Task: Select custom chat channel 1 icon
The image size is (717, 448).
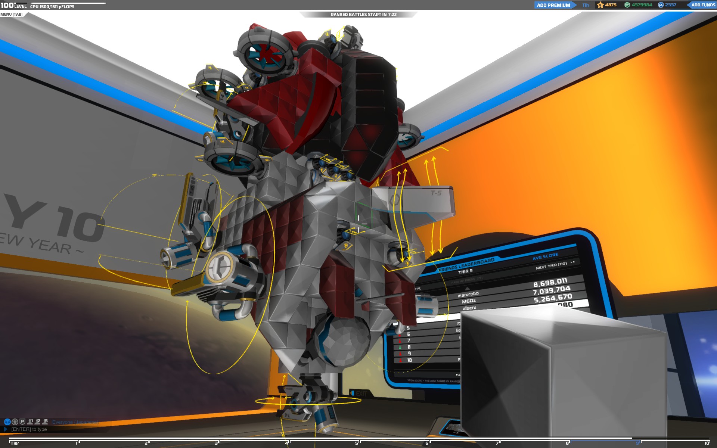Action: [30, 421]
